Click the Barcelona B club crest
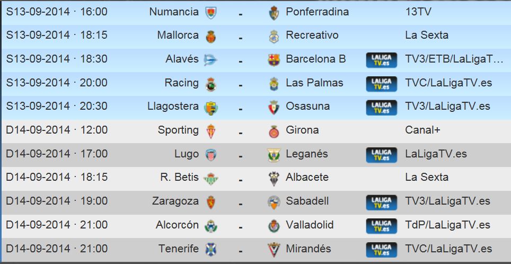Screen dimensions: 511x264 point(274,60)
